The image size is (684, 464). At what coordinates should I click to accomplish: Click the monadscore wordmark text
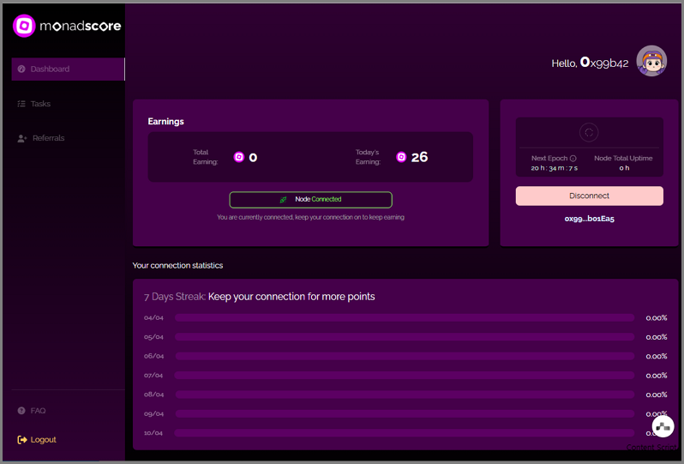[81, 27]
